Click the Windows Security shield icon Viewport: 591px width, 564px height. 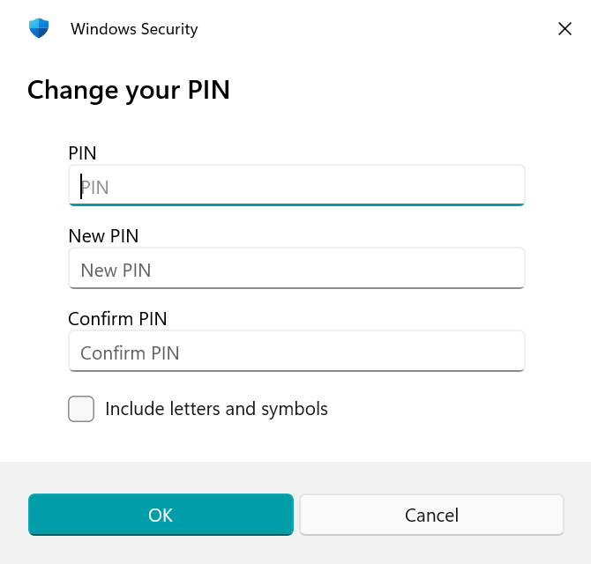38,28
